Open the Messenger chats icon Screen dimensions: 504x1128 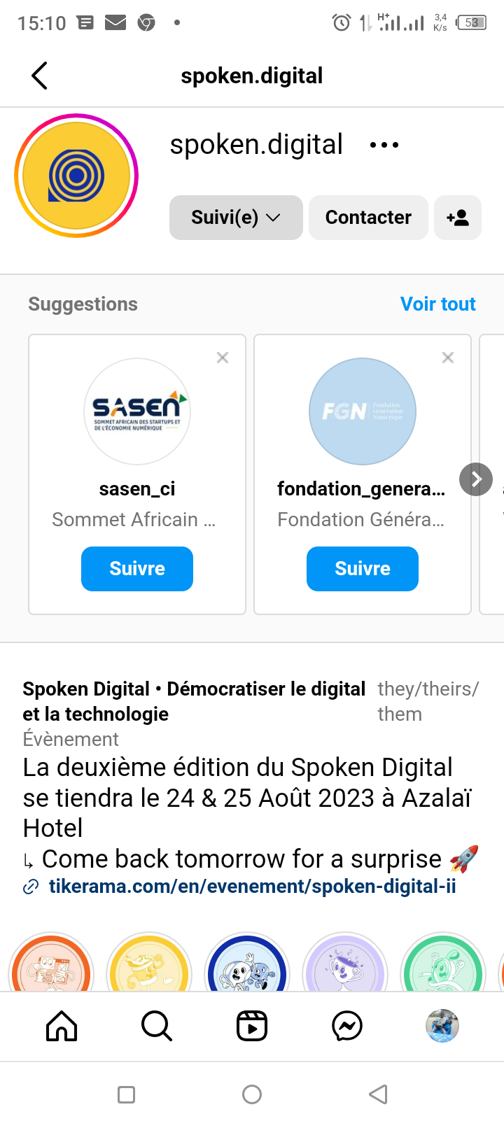[347, 1027]
